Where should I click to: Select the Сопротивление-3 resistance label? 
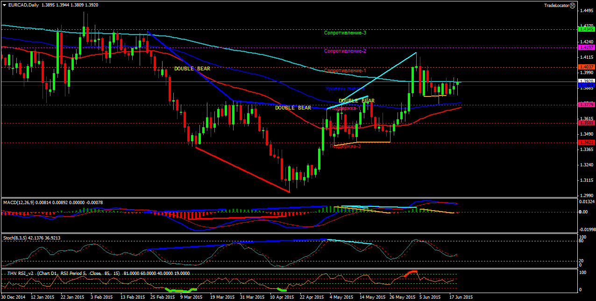click(345, 33)
